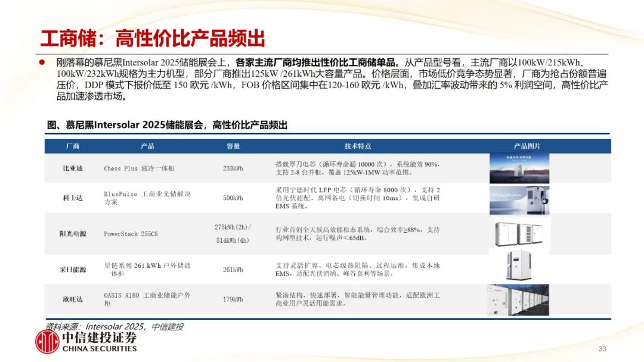Click the China Securities logo emblem

[x=47, y=342]
